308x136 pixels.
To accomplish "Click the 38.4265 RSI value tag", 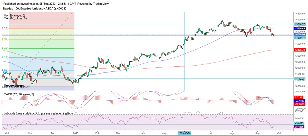I will coord(300,127).
